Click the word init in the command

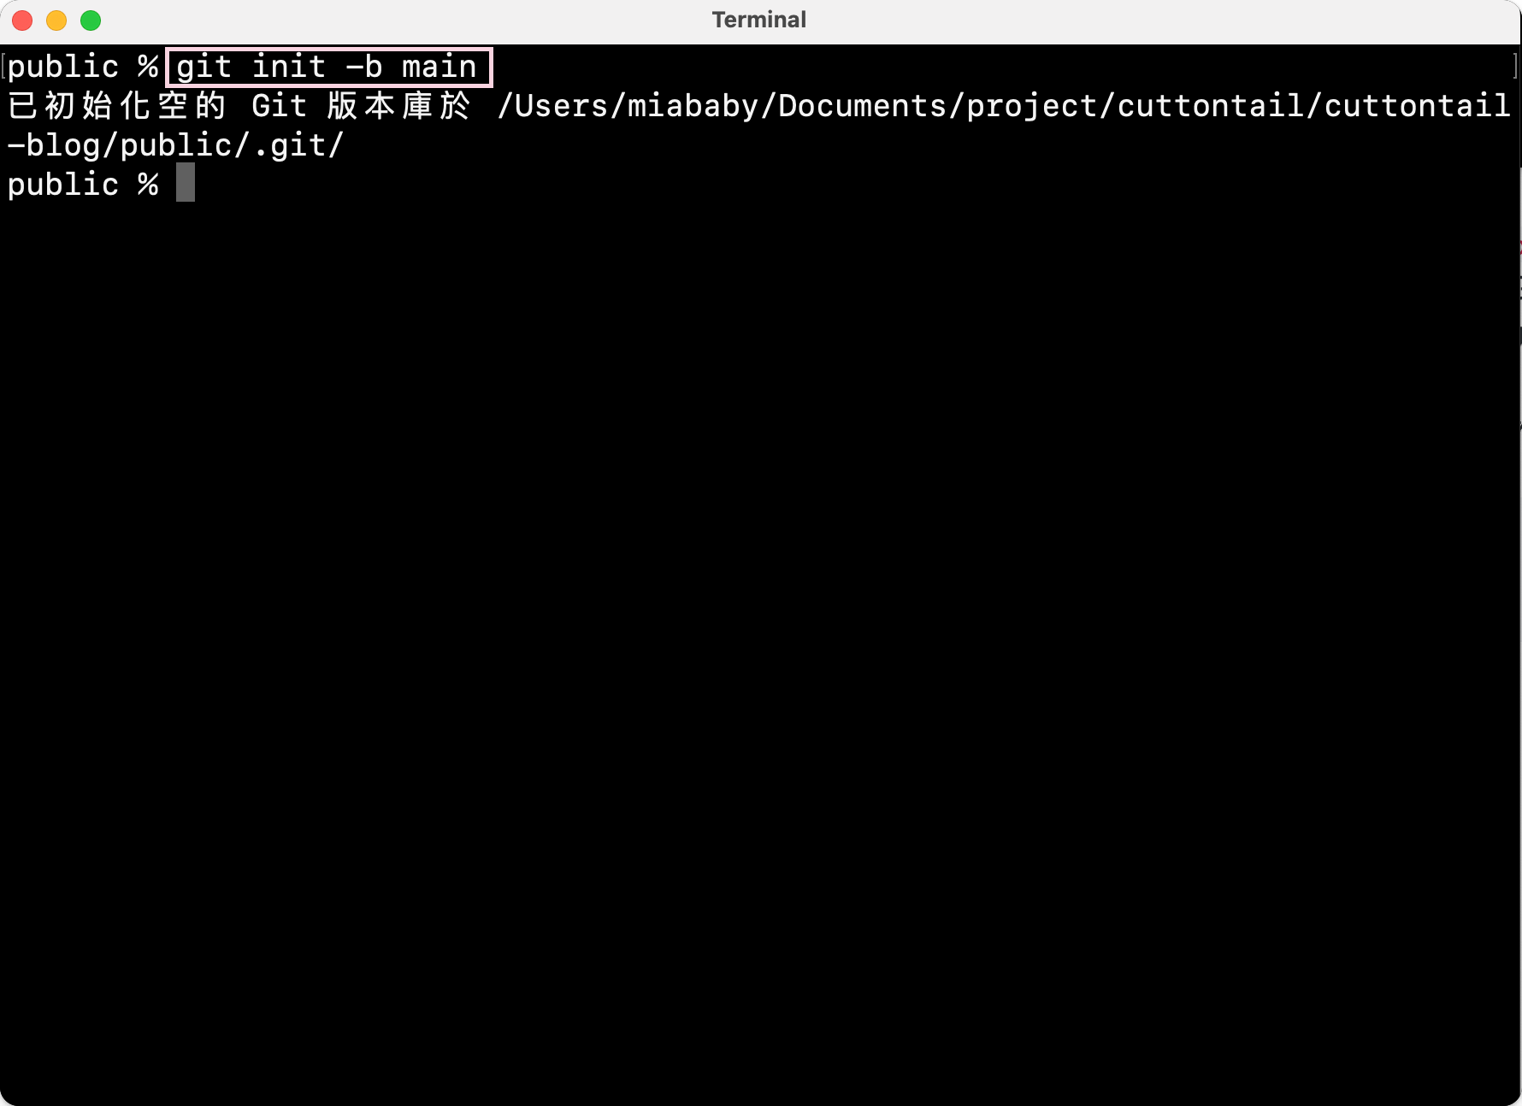(289, 67)
